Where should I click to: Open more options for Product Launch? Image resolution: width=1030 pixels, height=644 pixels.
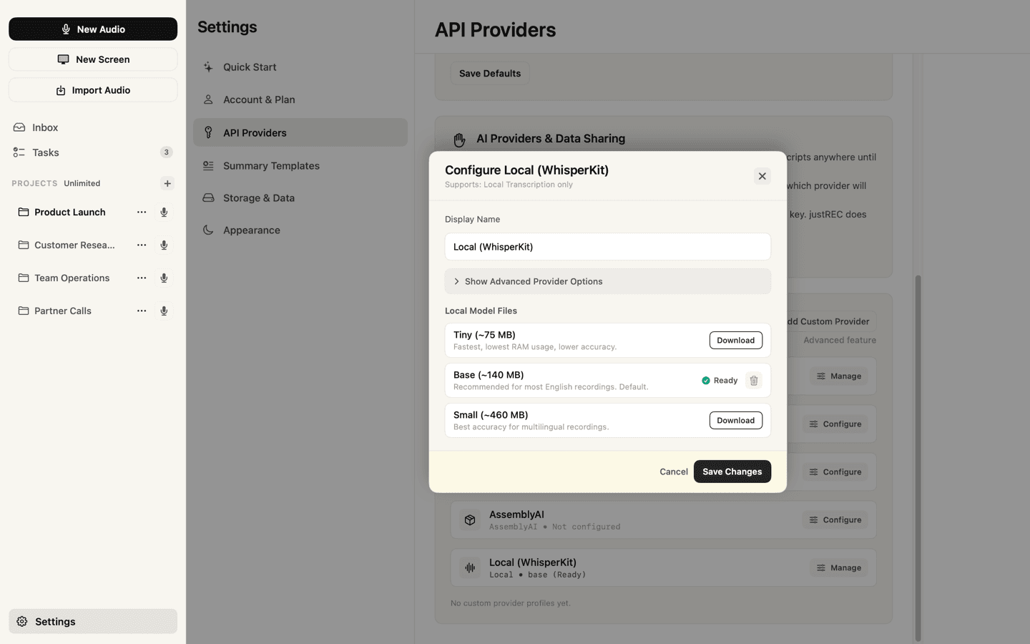click(x=142, y=212)
